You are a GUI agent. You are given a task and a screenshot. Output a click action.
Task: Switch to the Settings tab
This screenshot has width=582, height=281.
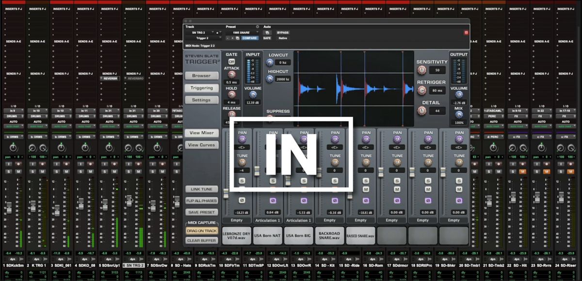click(201, 99)
